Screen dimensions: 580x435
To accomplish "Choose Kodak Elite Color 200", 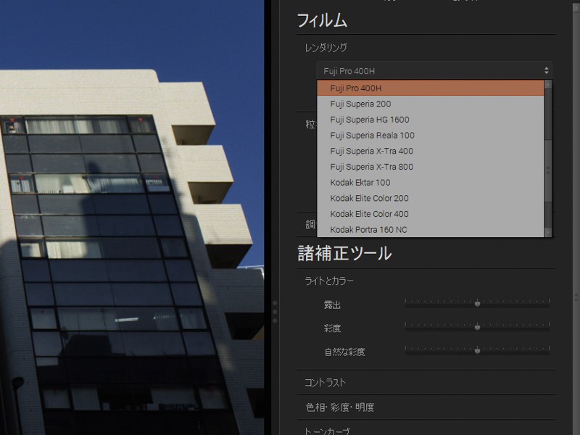I will 431,198.
